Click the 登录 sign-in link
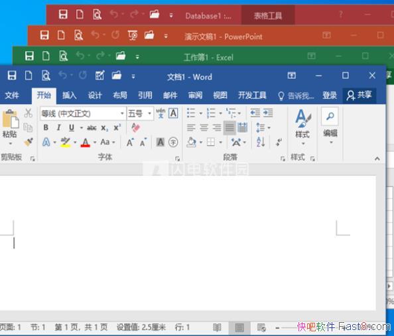The image size is (394, 336). [x=330, y=95]
